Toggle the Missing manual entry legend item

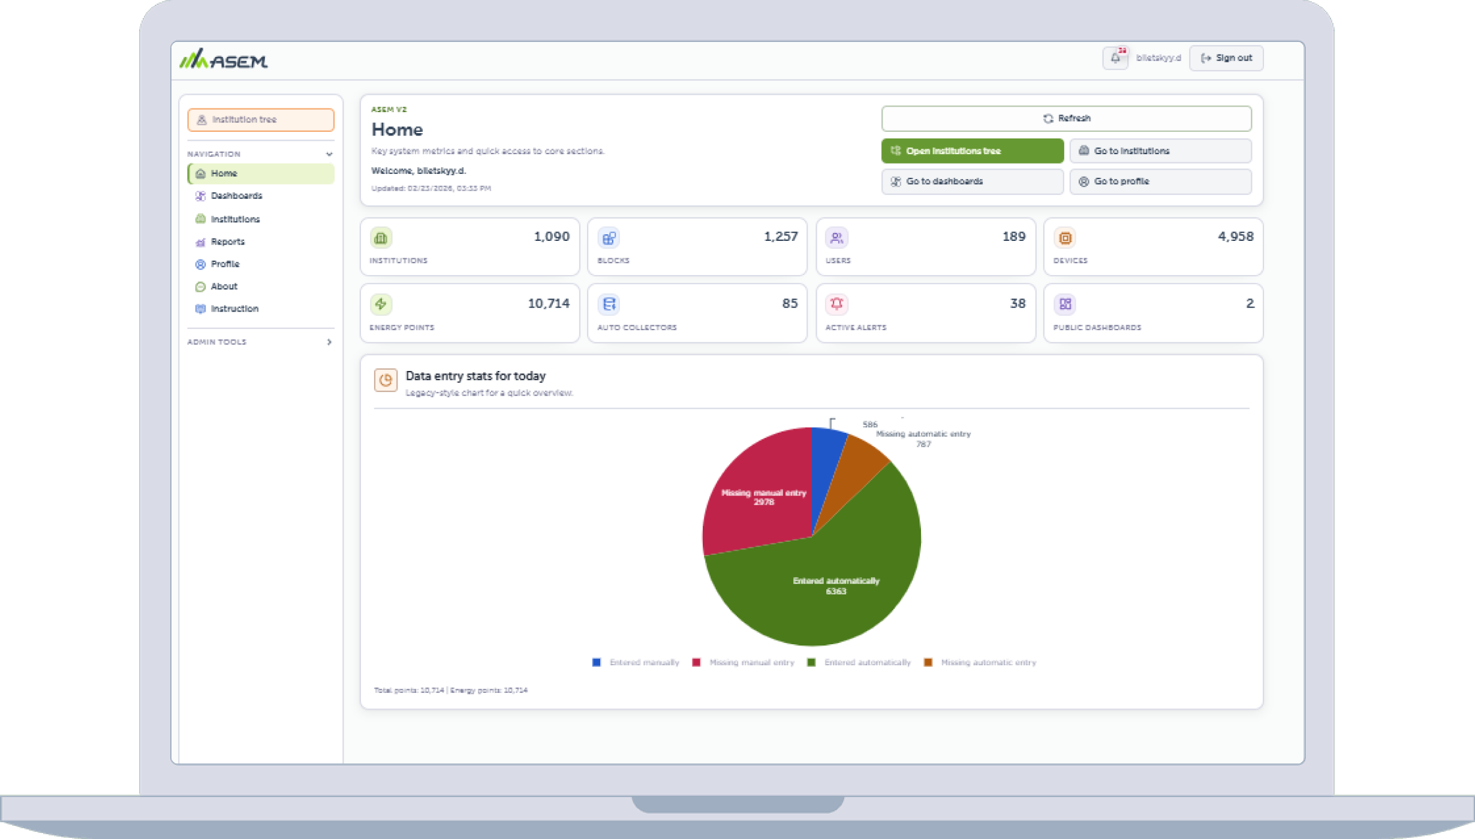[x=743, y=662]
